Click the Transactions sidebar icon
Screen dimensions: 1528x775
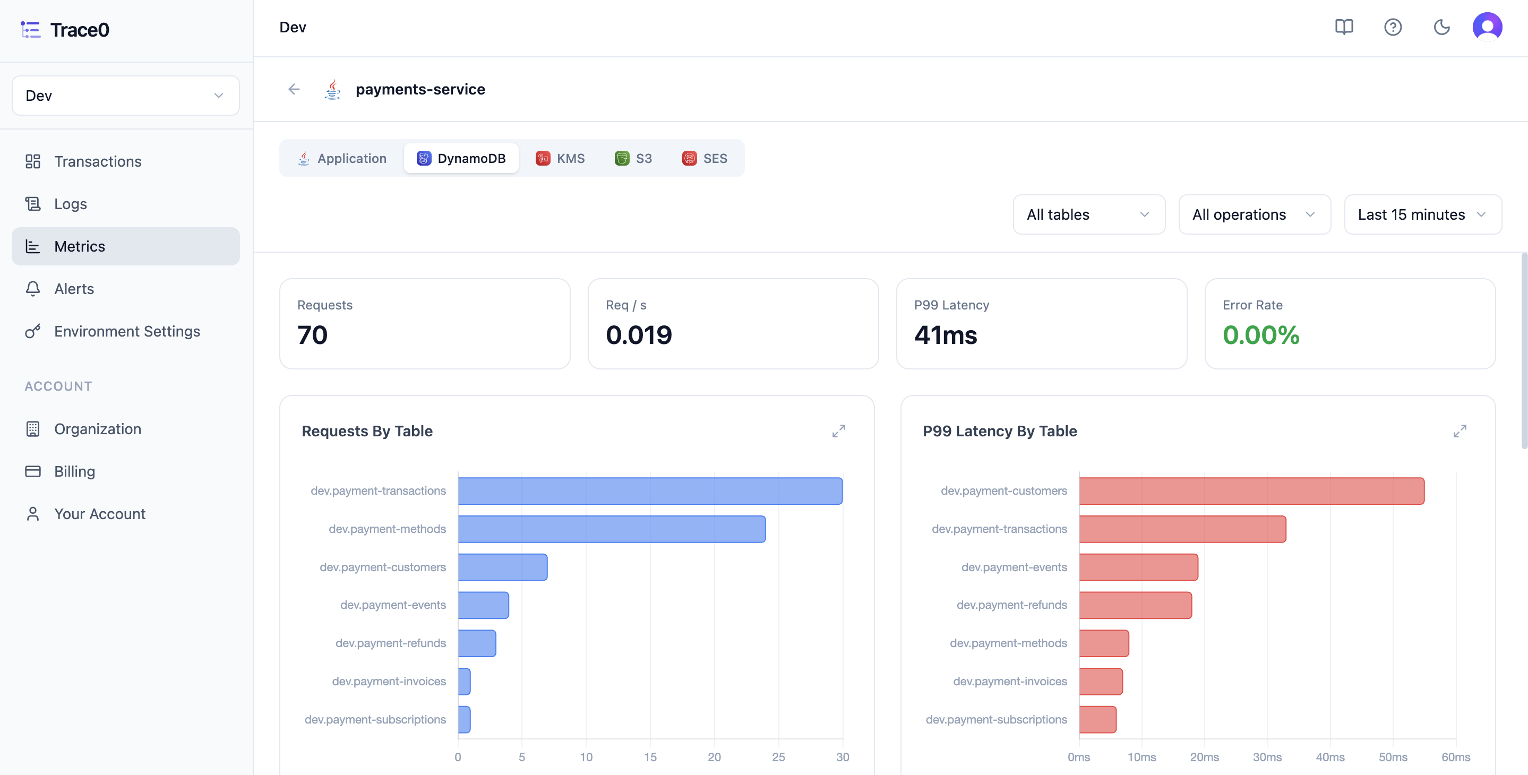32,161
